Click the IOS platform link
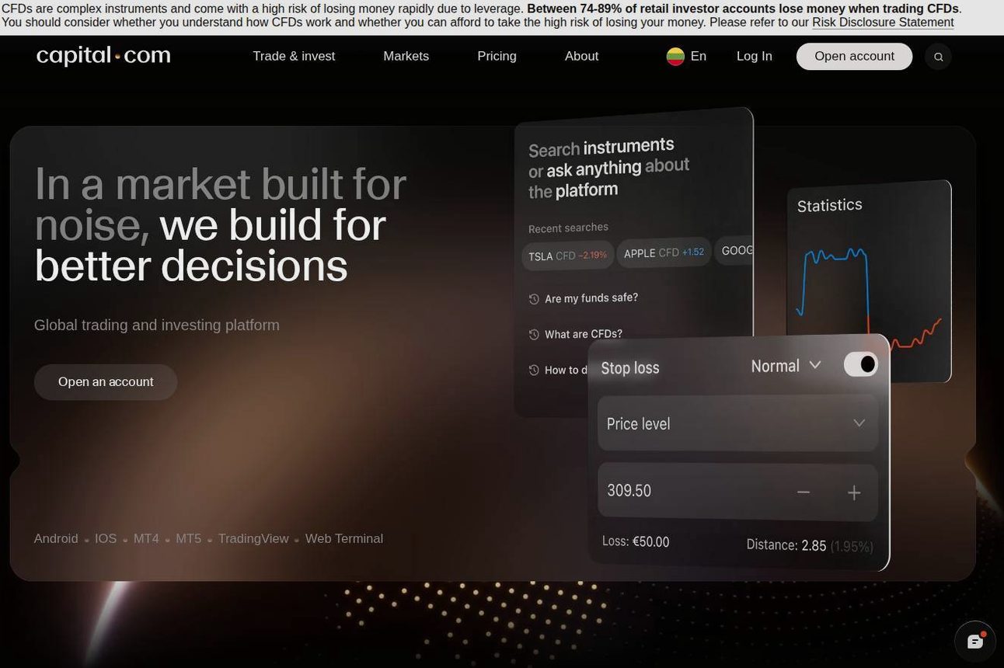The height and width of the screenshot is (668, 1004). 106,539
